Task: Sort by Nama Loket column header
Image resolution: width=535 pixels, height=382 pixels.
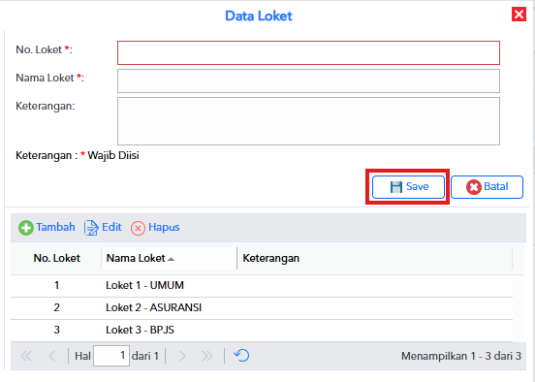Action: 170,258
